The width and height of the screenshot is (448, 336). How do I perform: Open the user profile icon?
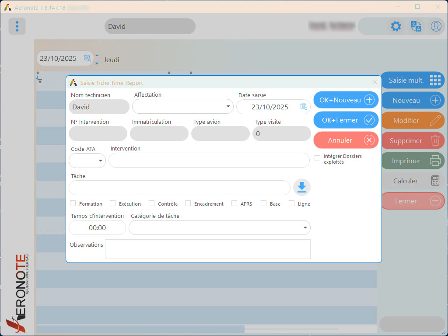pyautogui.click(x=436, y=26)
